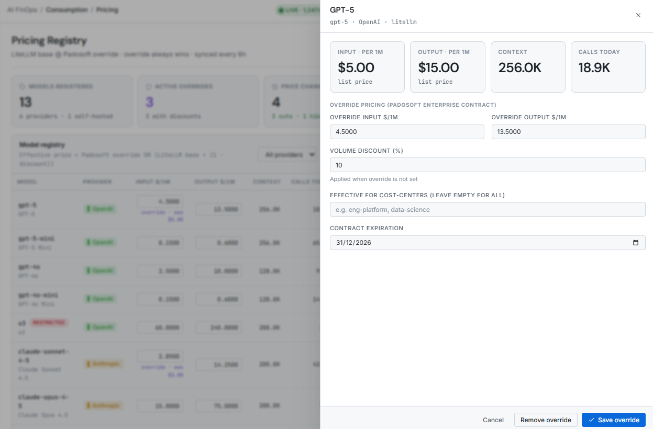
Task: Cancel the override edit
Action: tap(493, 420)
